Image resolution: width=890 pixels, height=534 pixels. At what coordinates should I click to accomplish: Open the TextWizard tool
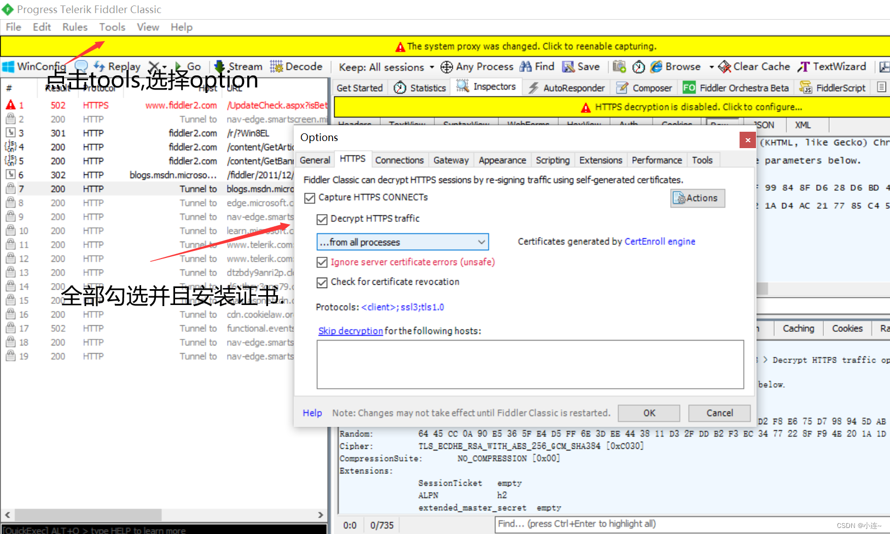[832, 67]
